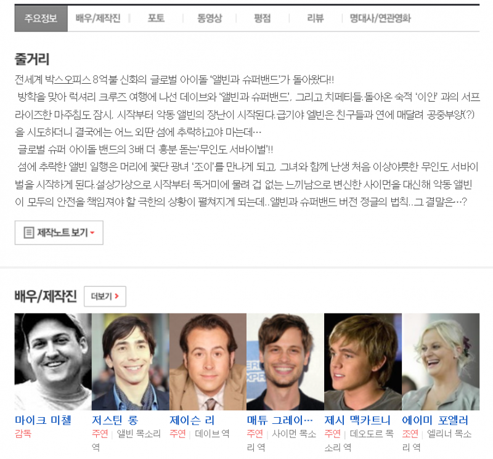The image size is (493, 459).
Task: Open the 에이미 포엘러 name link
Action: (x=435, y=420)
